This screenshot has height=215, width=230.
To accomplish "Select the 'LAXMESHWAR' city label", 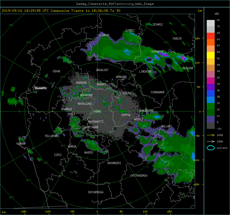I will click(90, 127).
